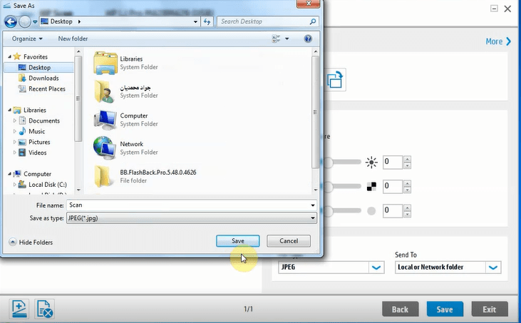This screenshot has height=323, width=521.
Task: Click the brightness sun icon
Action: (371, 163)
